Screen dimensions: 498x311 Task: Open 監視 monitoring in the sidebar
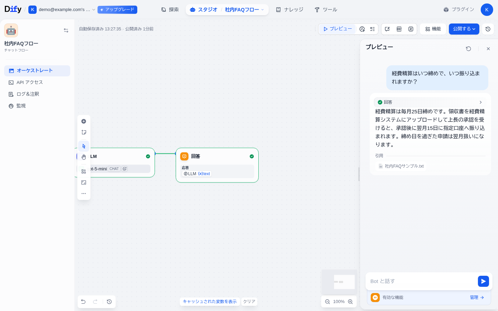[37, 106]
